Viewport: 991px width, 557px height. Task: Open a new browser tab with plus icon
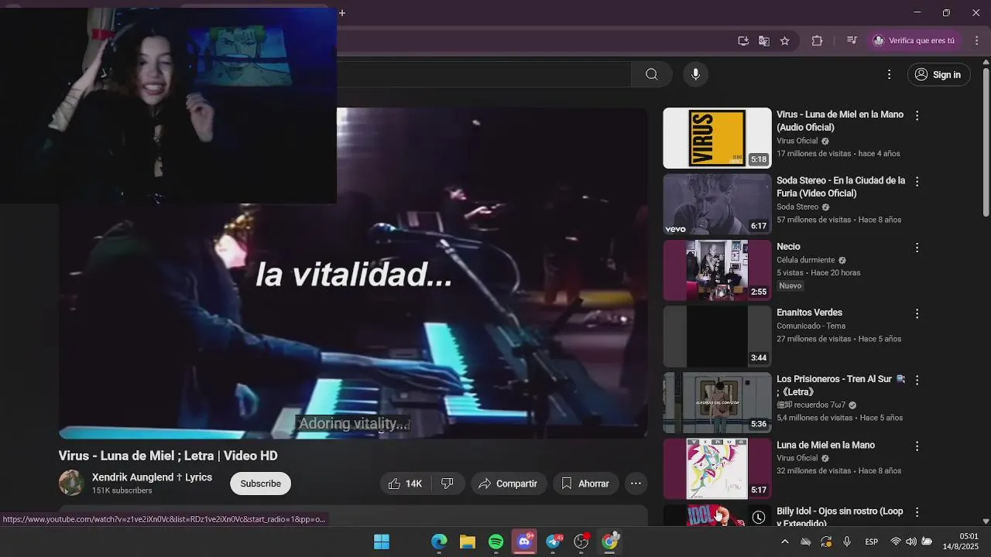click(x=342, y=12)
